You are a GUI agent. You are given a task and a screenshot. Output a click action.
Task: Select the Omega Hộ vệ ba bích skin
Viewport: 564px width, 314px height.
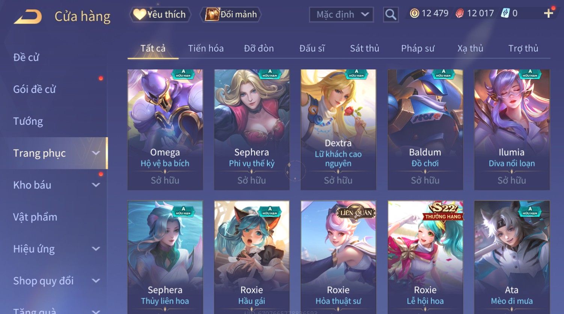(165, 130)
